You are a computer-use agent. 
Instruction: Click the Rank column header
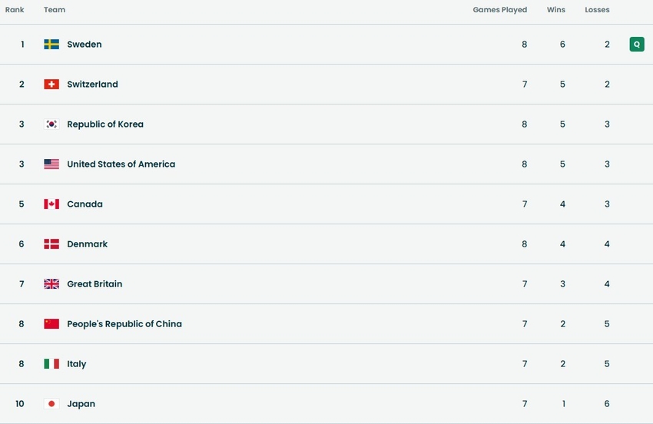(x=15, y=10)
